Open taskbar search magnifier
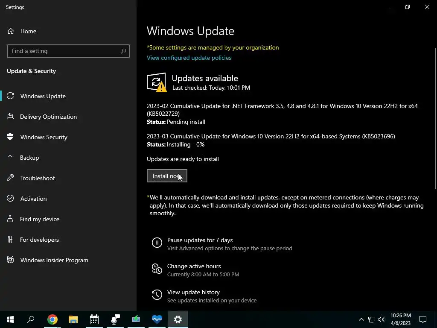The image size is (437, 328). [31, 319]
